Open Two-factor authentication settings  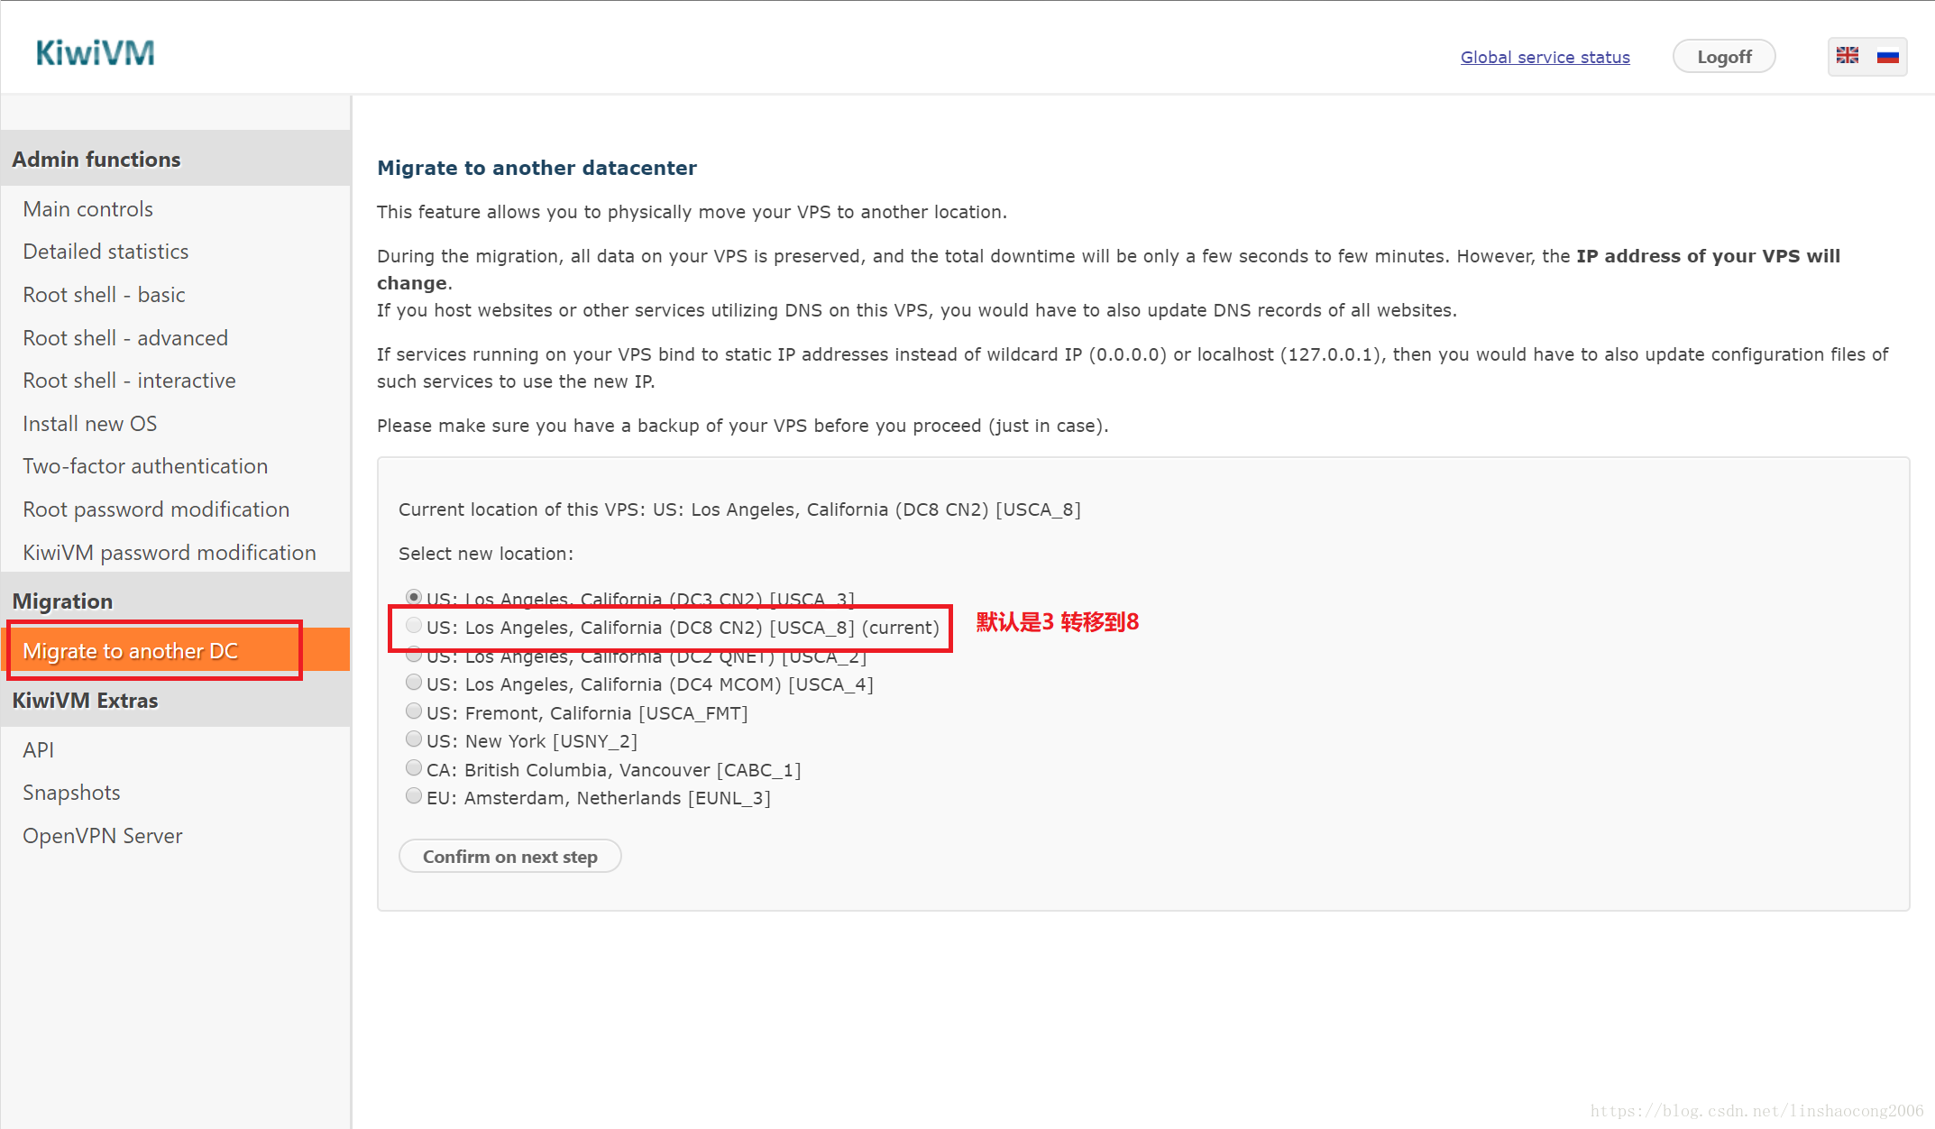coord(145,466)
